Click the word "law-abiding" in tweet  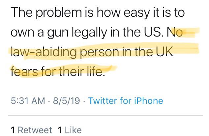[x=44, y=52]
